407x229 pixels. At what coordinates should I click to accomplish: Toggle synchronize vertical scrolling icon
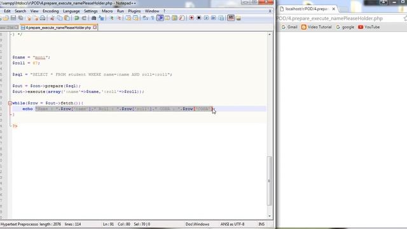pos(128,18)
